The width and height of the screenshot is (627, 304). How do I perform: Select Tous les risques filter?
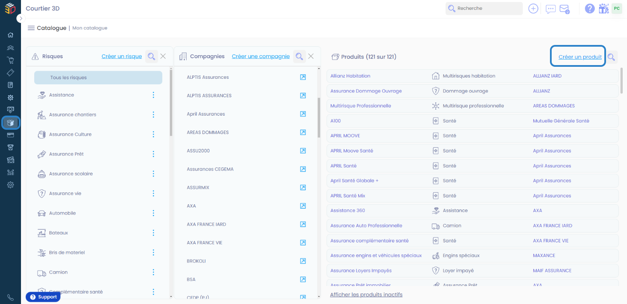click(x=98, y=77)
